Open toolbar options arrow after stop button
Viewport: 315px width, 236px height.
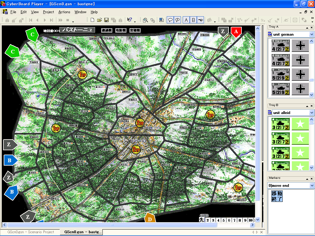[73, 22]
